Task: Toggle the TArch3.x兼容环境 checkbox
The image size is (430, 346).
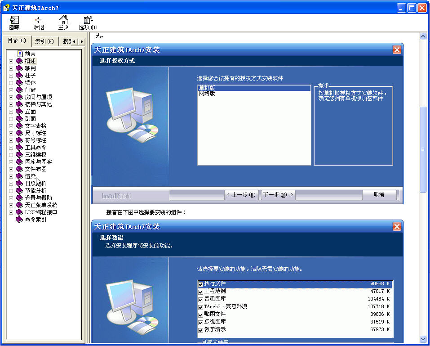Action: [x=200, y=307]
